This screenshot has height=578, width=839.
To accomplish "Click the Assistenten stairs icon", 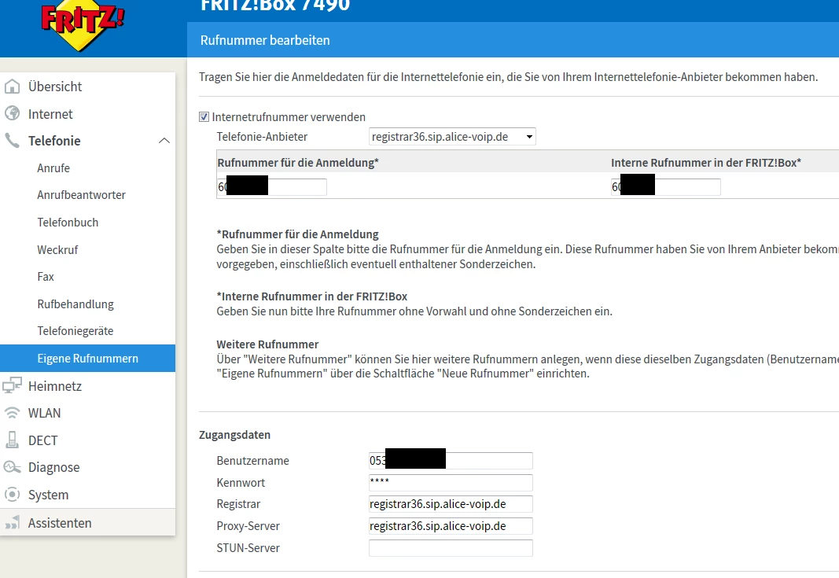I will [12, 522].
